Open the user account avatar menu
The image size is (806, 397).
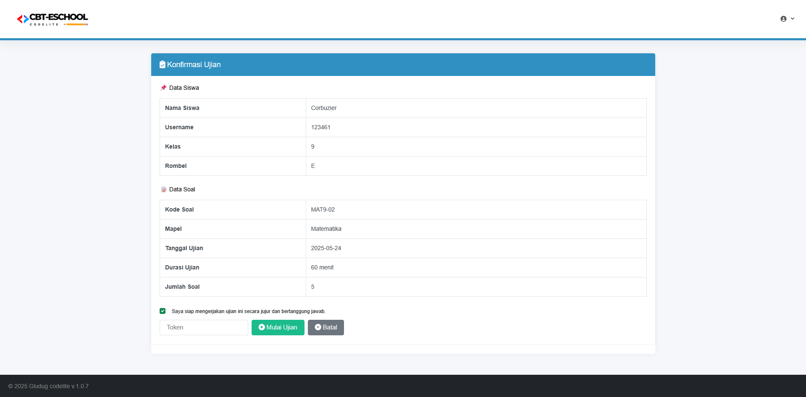[783, 19]
